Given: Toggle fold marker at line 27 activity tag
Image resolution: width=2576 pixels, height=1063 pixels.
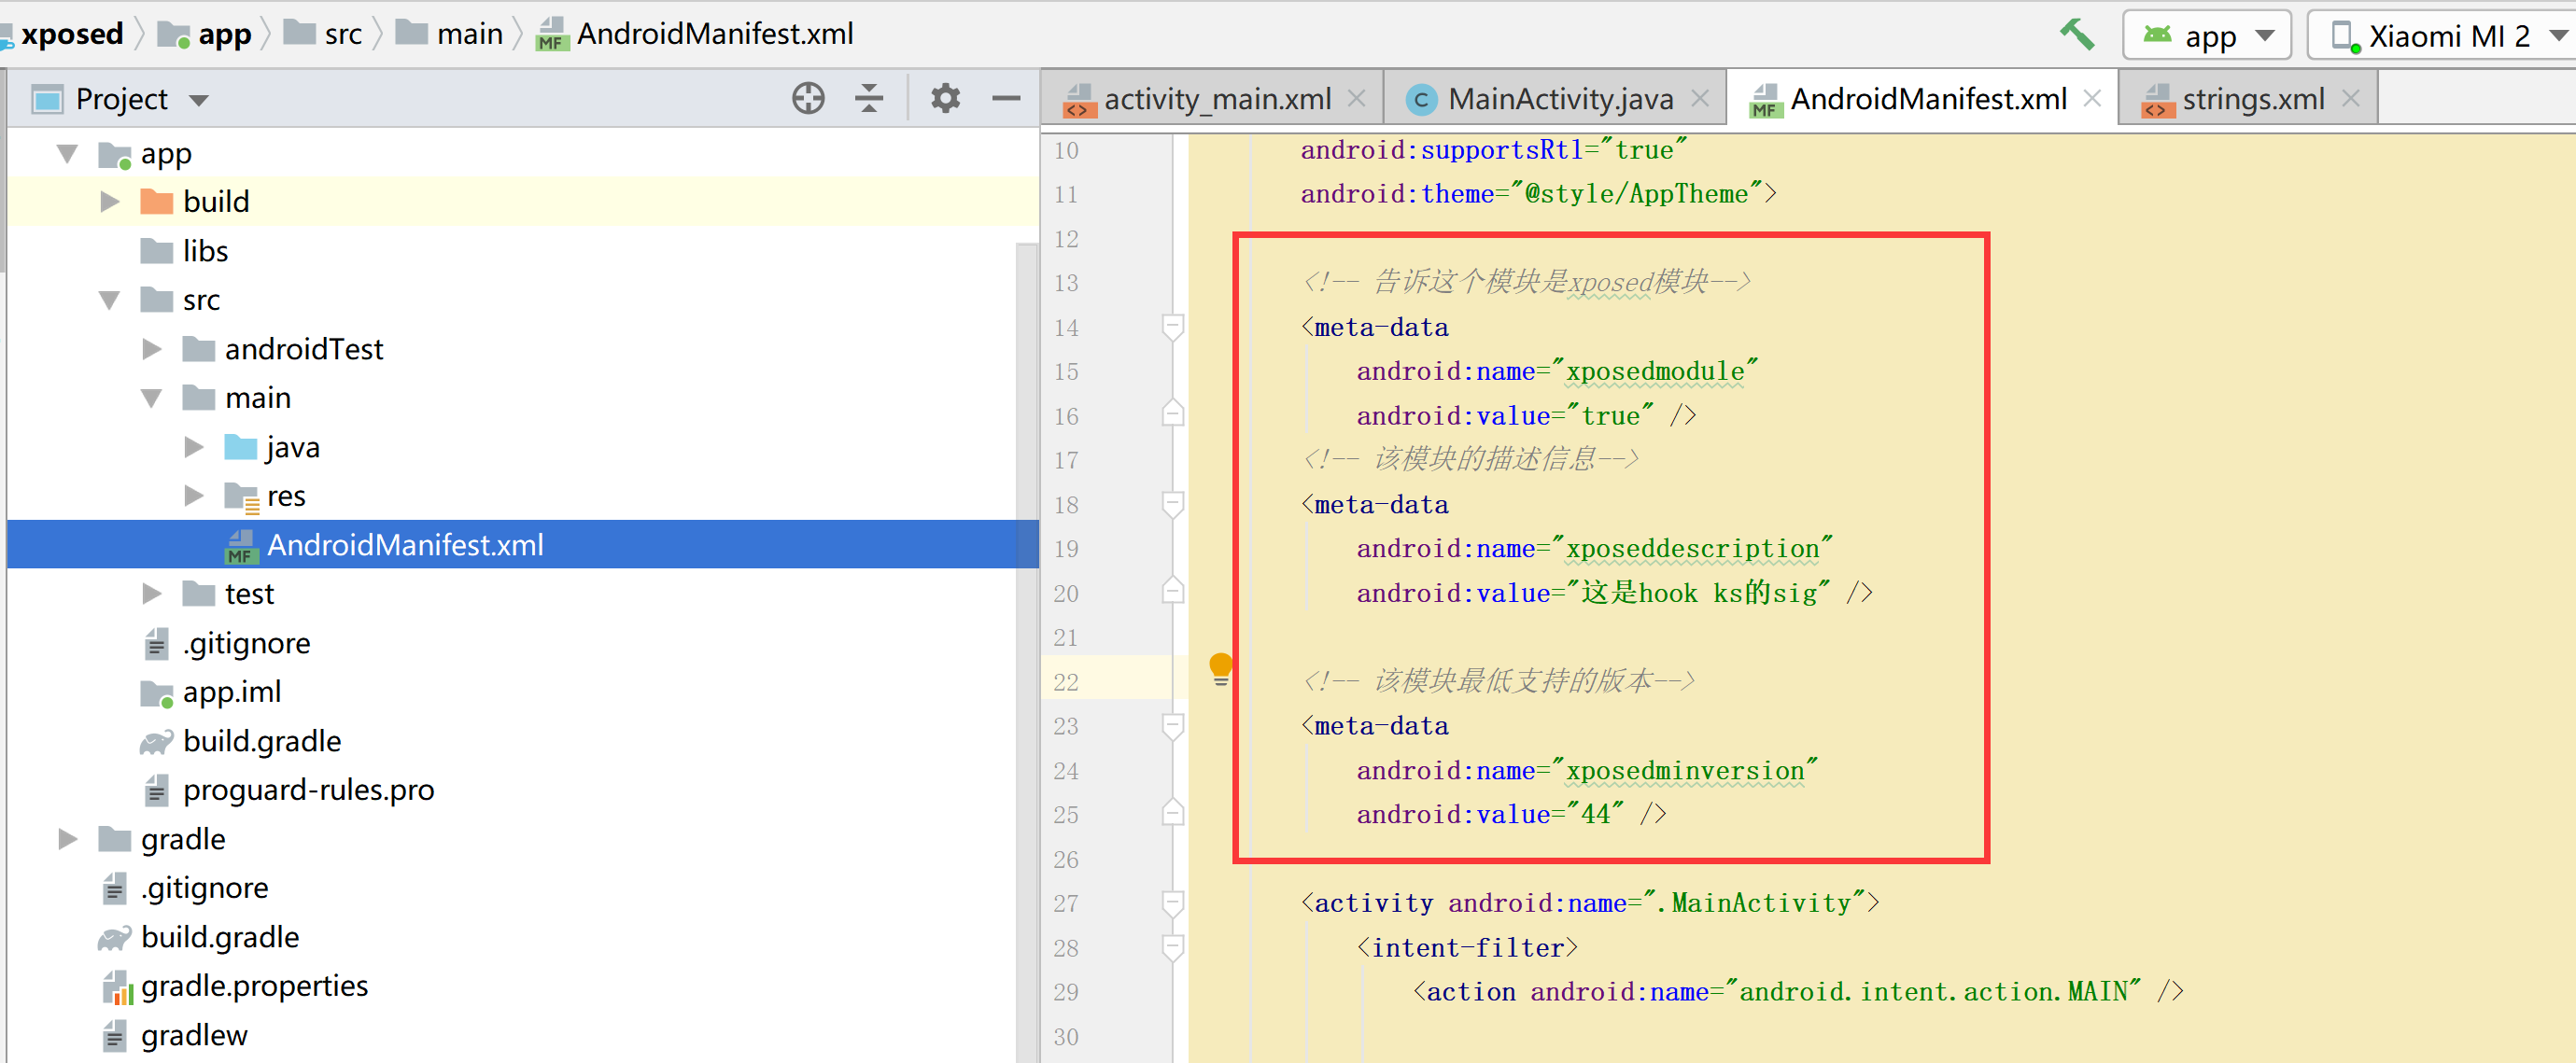Looking at the screenshot, I should click(x=1173, y=903).
